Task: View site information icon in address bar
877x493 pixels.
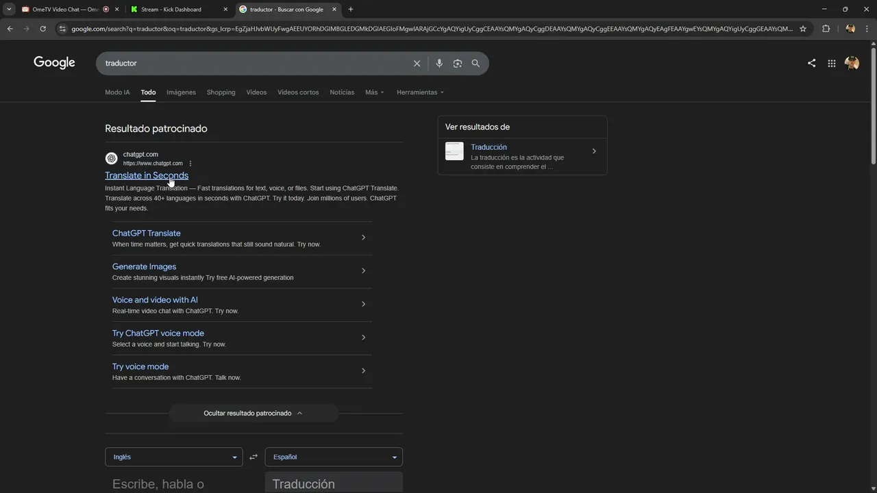Action: [62, 29]
